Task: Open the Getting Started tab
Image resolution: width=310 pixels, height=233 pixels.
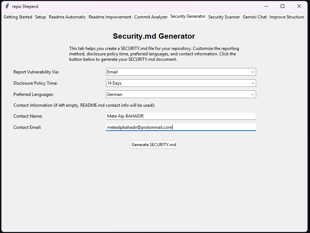Action: [18, 17]
